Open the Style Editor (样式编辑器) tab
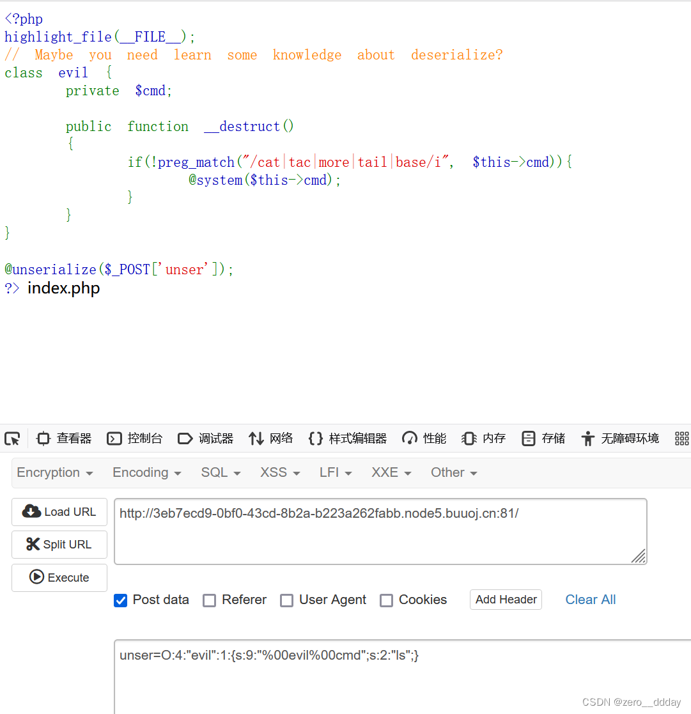Image resolution: width=691 pixels, height=714 pixels. coord(348,438)
